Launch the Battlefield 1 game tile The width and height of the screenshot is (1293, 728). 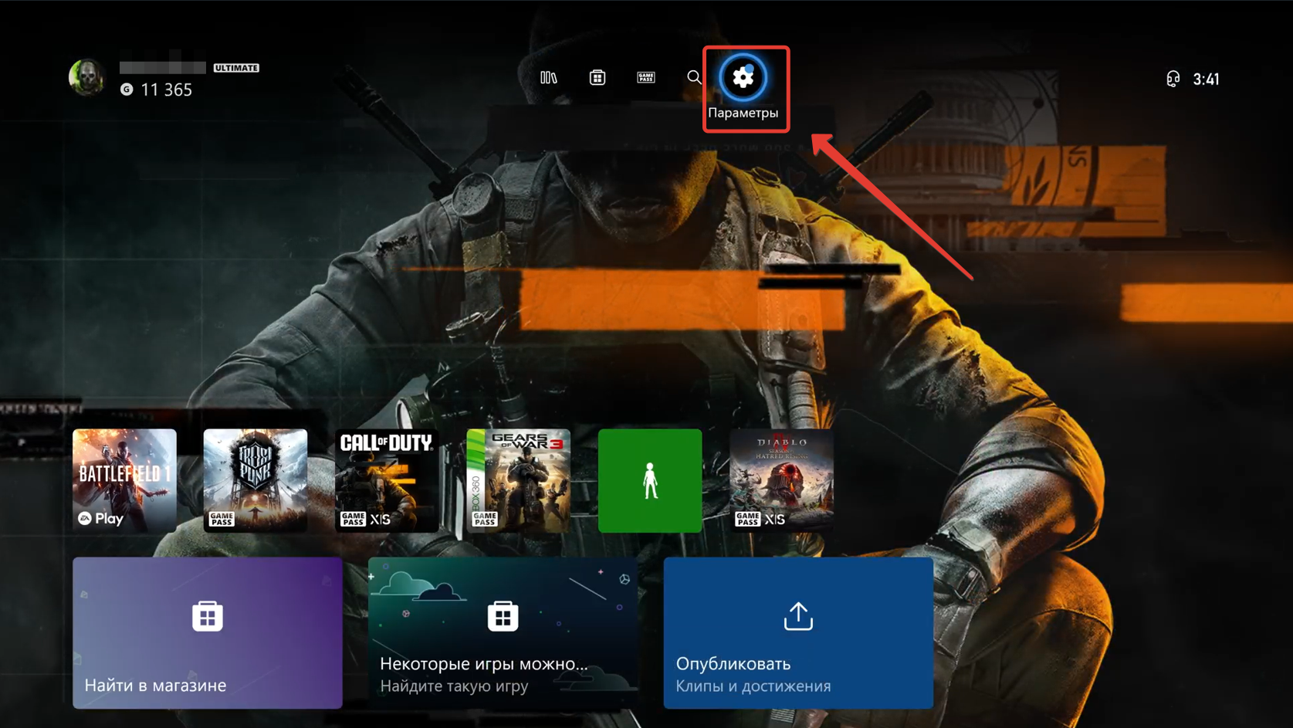pyautogui.click(x=124, y=480)
